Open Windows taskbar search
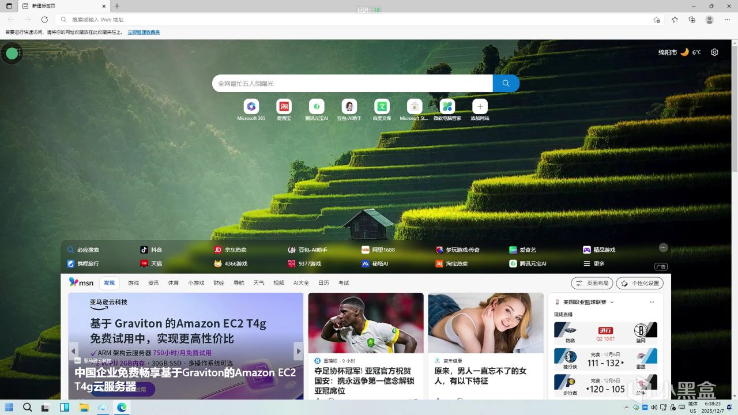The image size is (738, 415). tap(27, 408)
